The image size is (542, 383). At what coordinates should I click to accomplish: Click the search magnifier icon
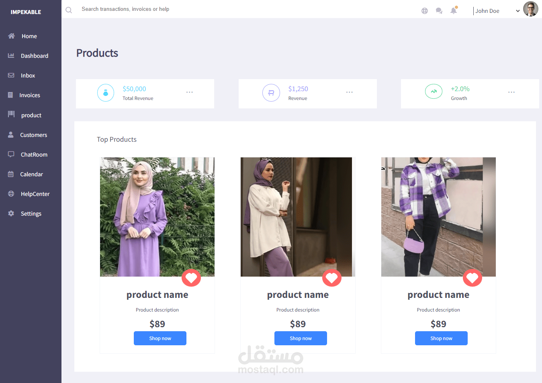coord(69,10)
